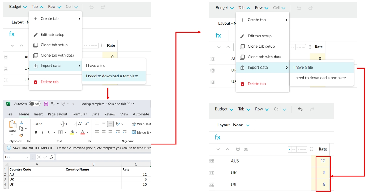Viewport: 369px width, 194px height.
Task: Click the Increase Font Size icon
Action: pyautogui.click(x=80, y=124)
